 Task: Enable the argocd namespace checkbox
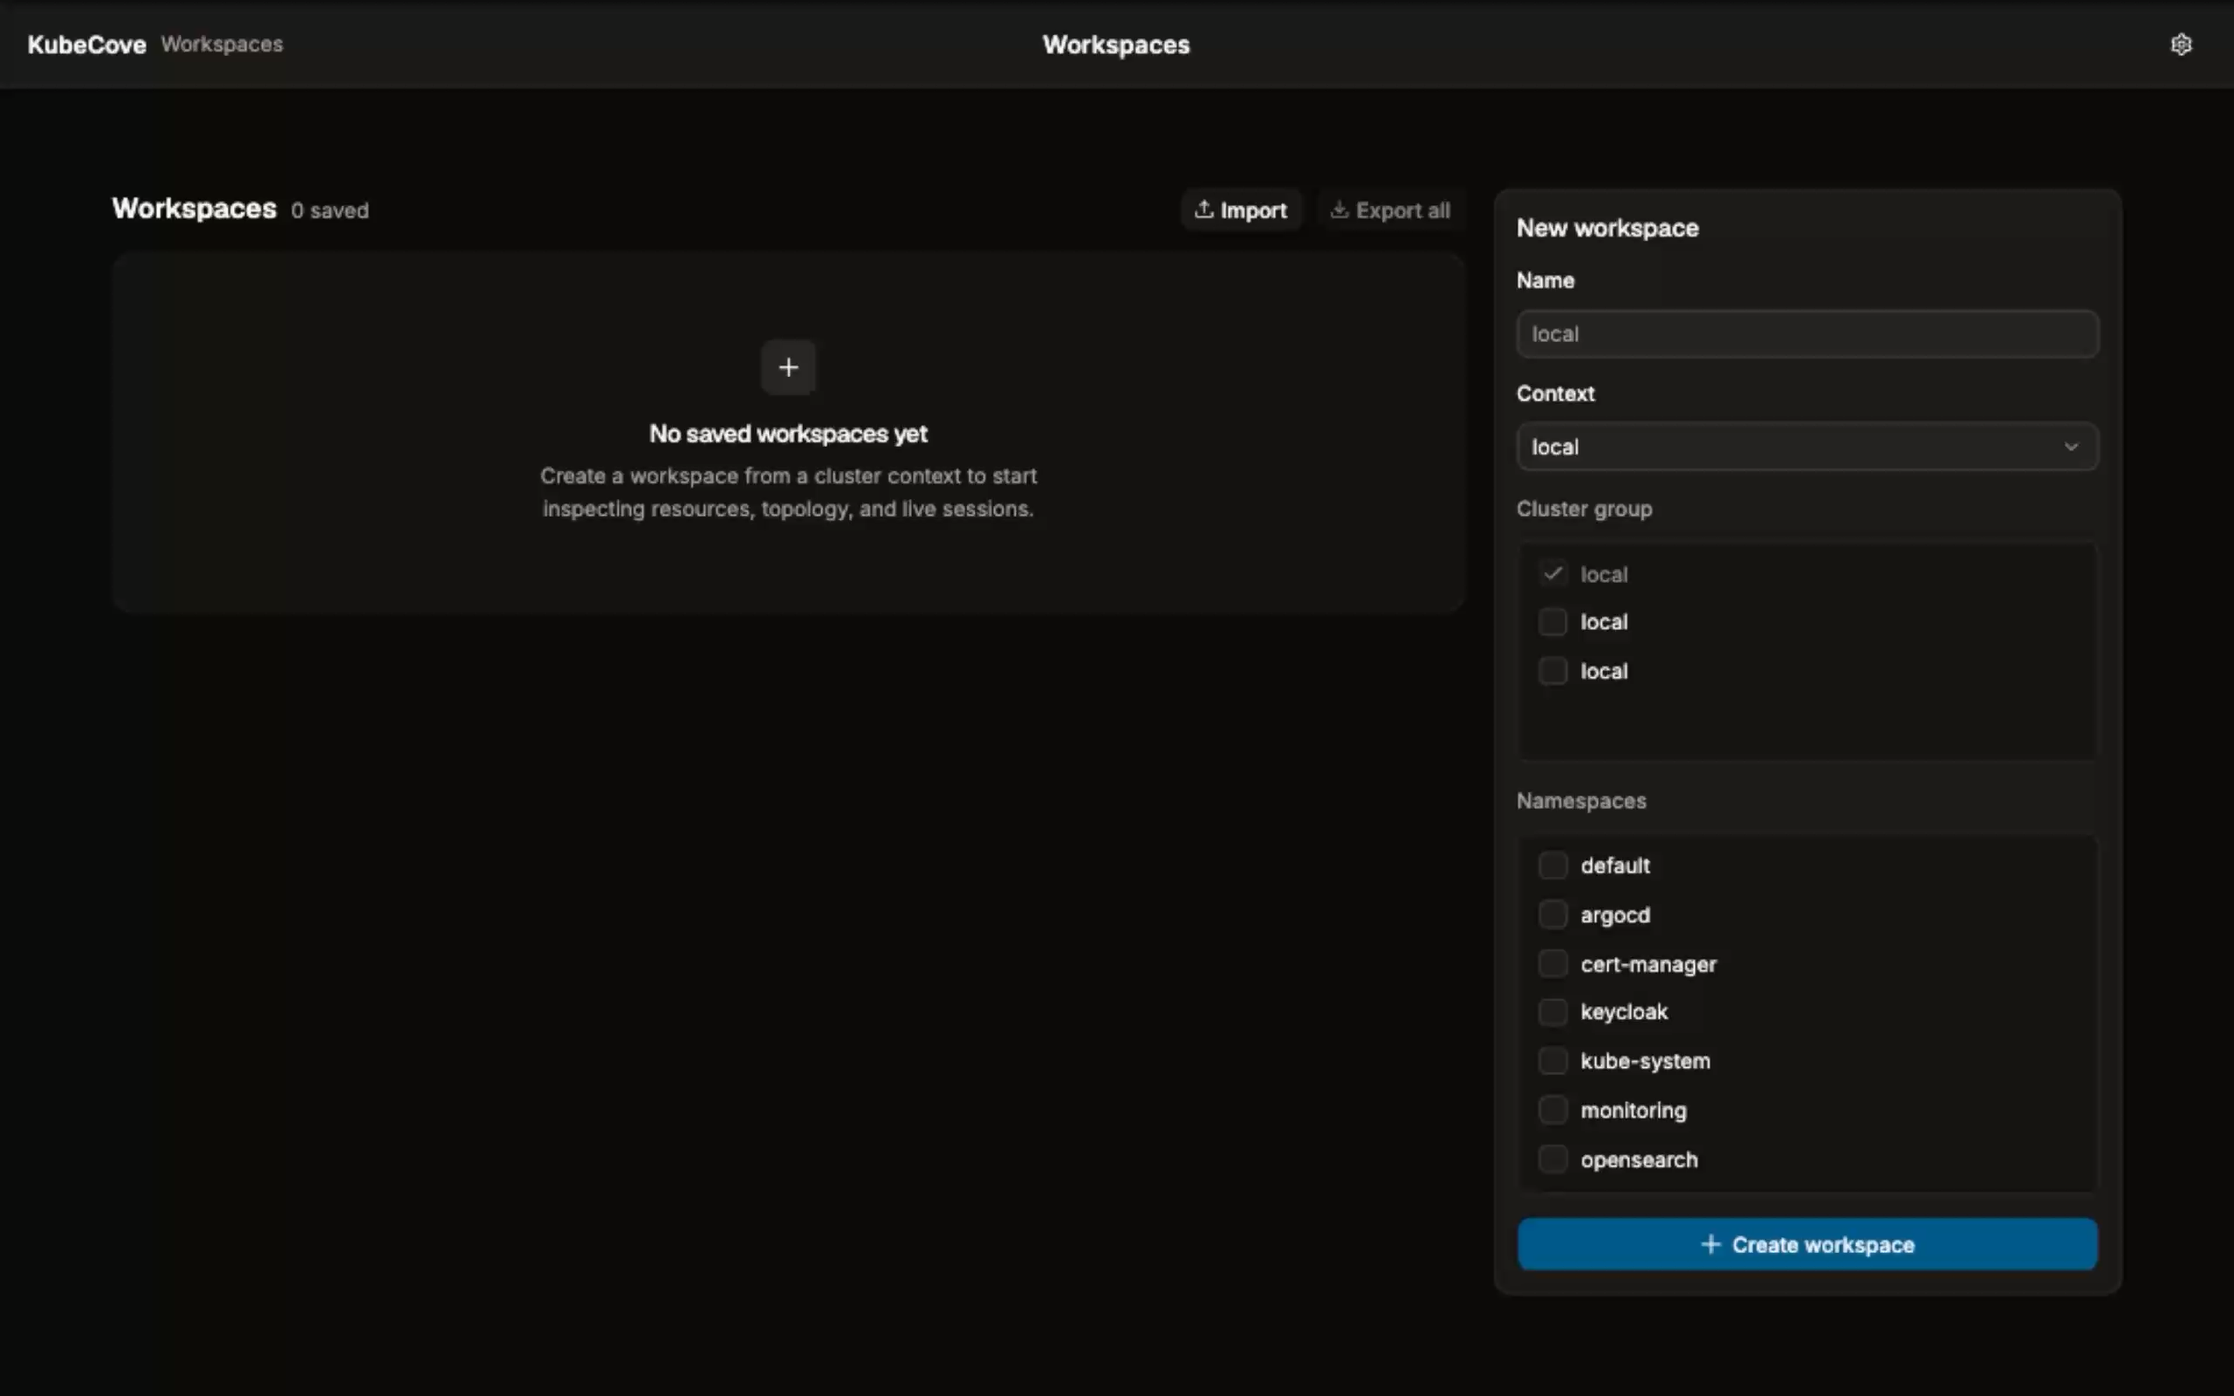(x=1552, y=914)
